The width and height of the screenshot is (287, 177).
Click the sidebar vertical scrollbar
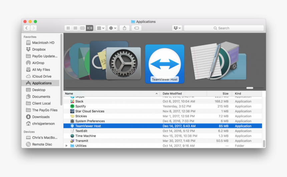pyautogui.click(x=61, y=69)
